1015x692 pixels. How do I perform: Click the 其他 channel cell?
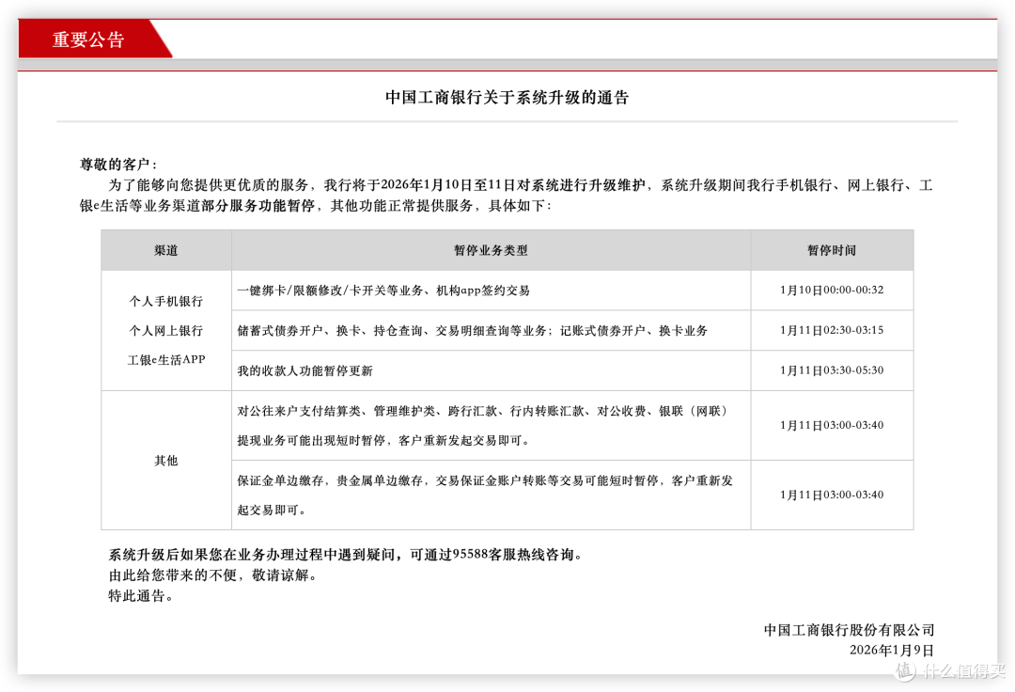(166, 461)
